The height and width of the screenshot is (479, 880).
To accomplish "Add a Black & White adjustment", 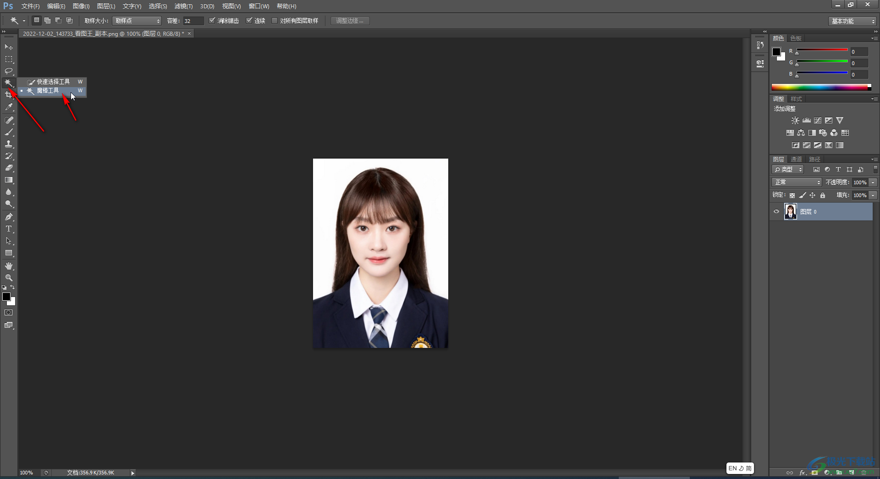I will 812,133.
